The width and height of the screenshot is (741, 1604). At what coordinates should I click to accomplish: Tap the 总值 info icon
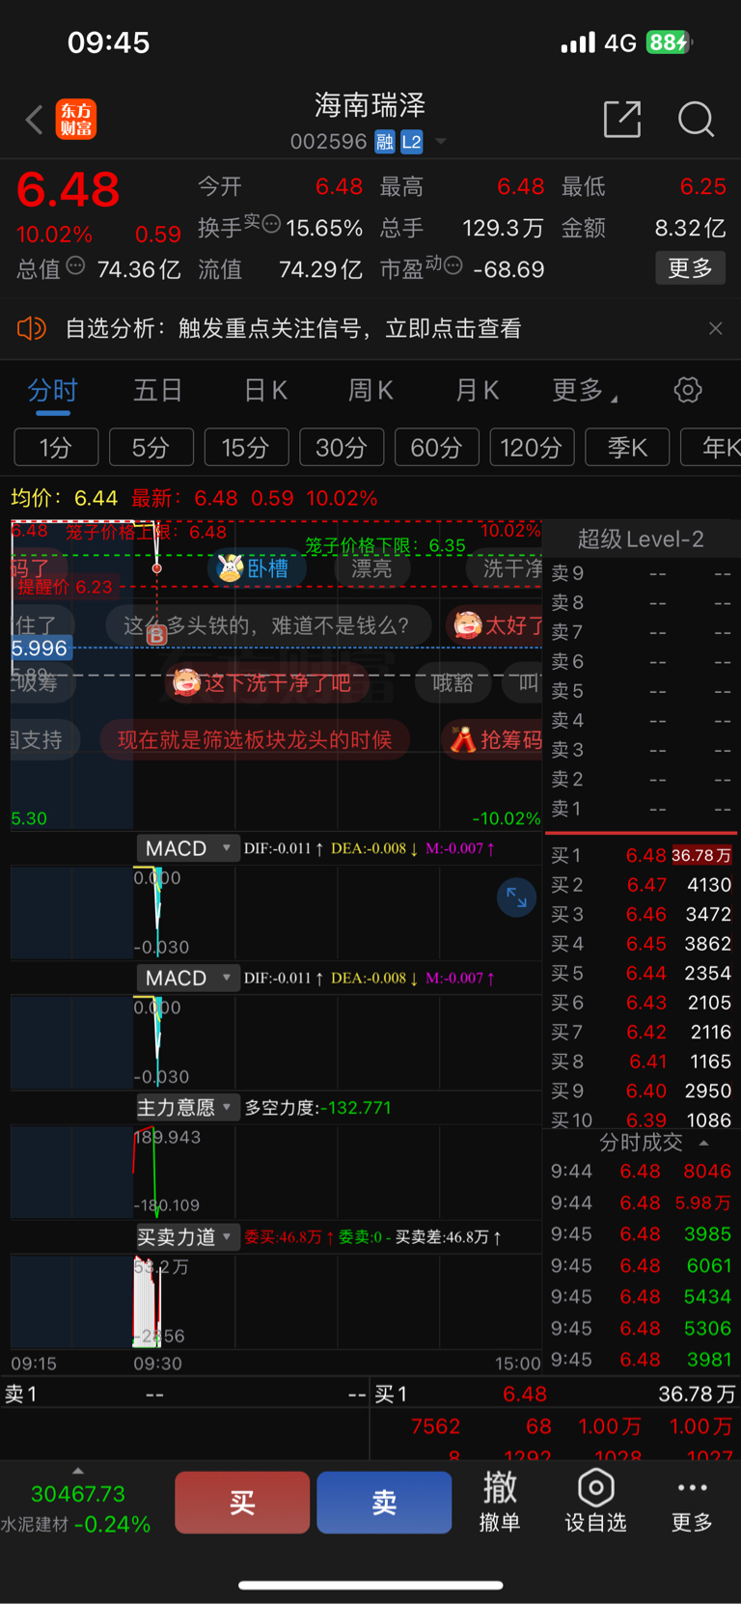[75, 265]
